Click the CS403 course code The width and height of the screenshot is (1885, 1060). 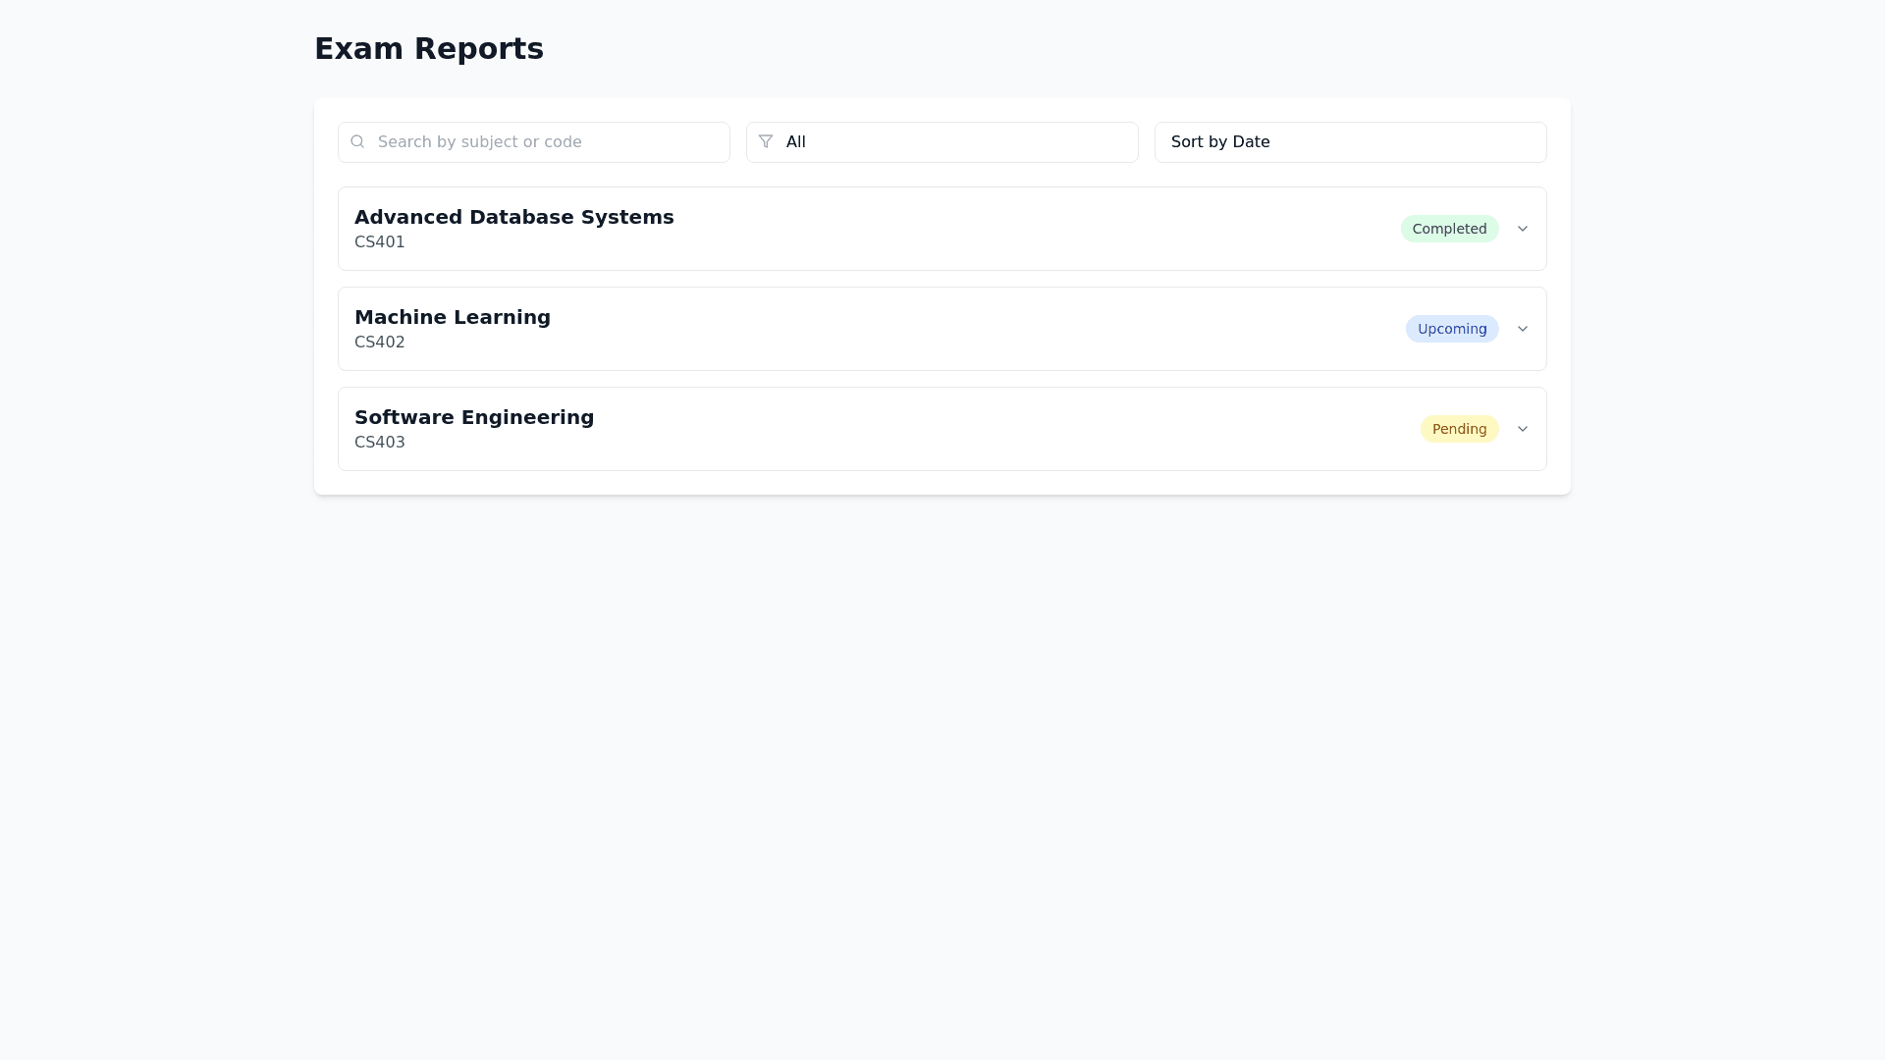[379, 443]
